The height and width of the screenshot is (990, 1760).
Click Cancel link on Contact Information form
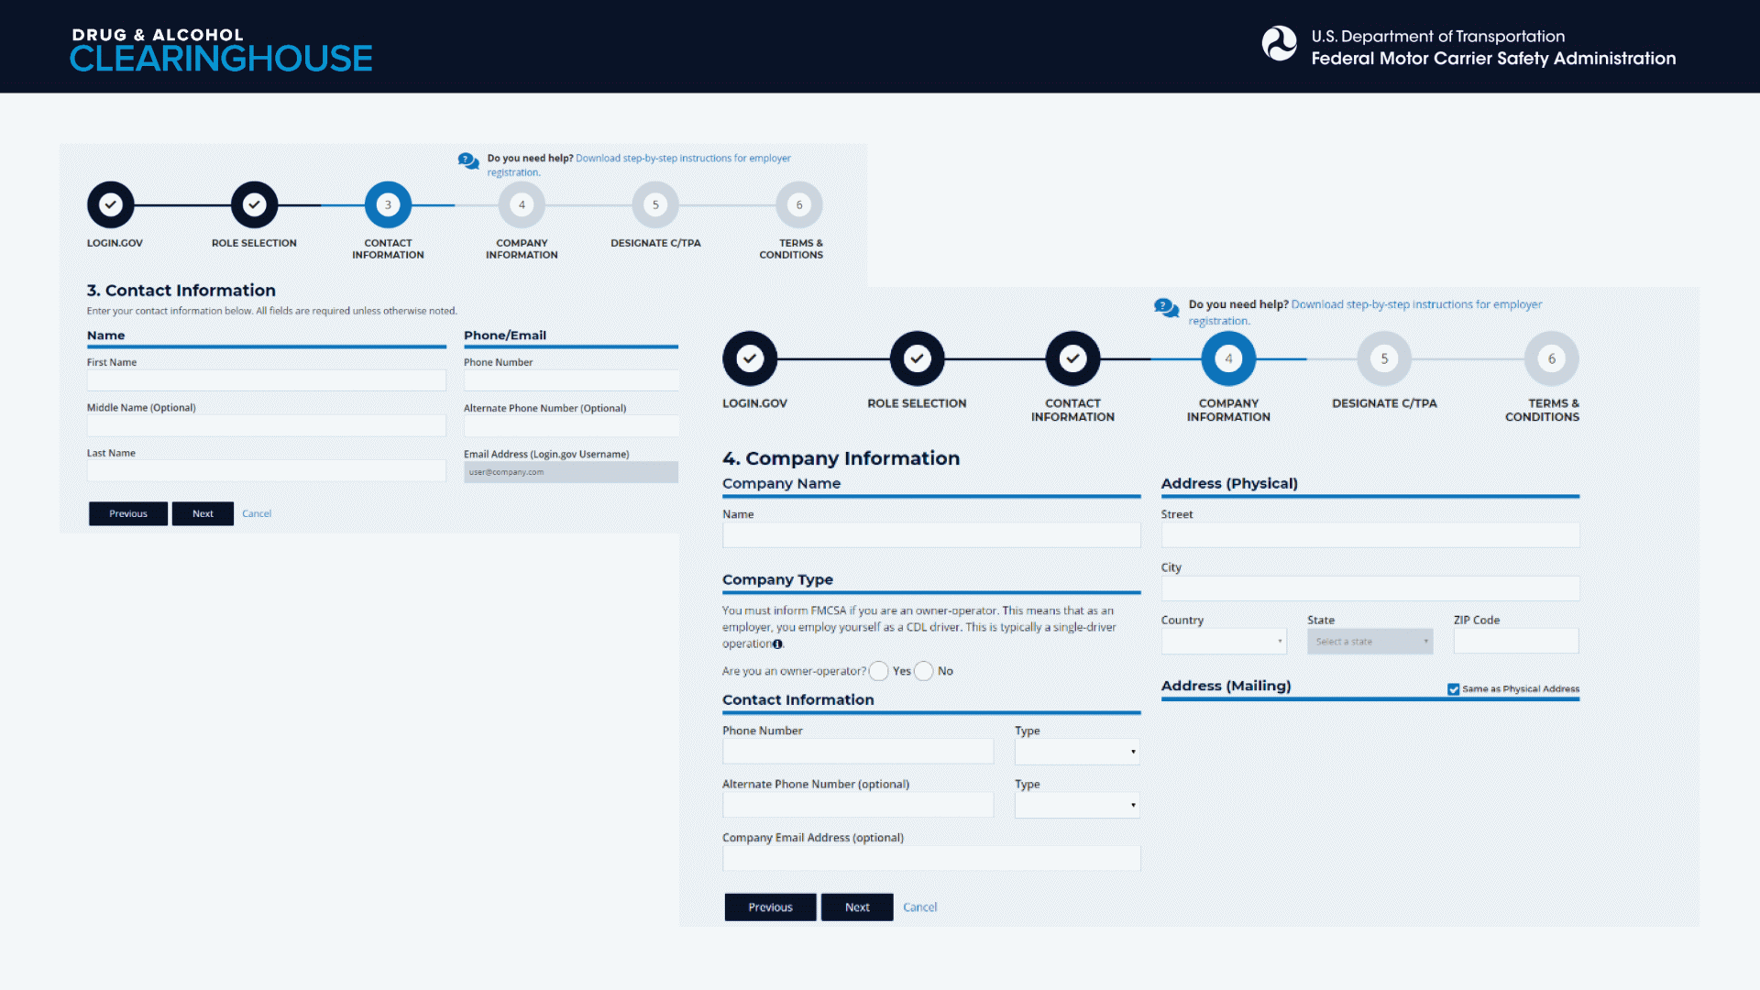(257, 513)
